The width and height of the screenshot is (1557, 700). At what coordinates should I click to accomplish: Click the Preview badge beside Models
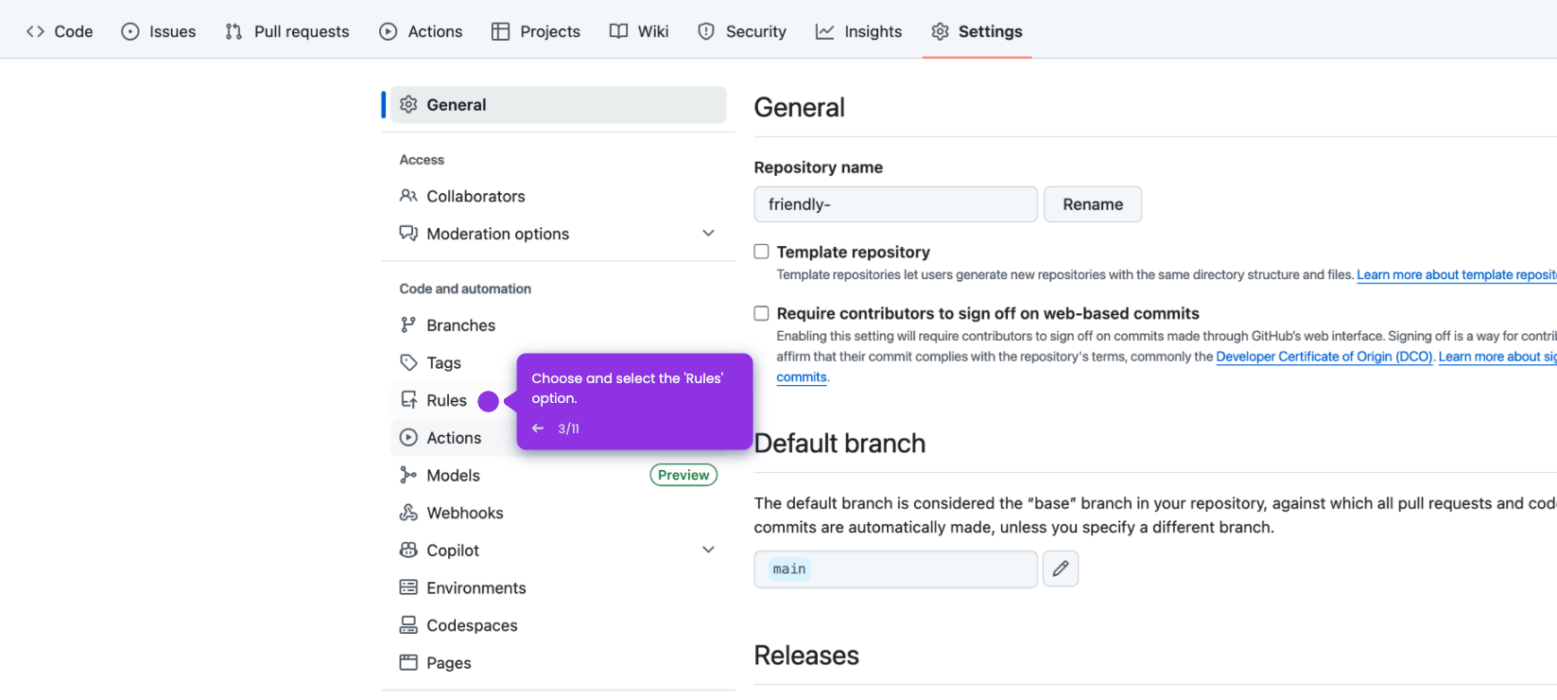[683, 475]
